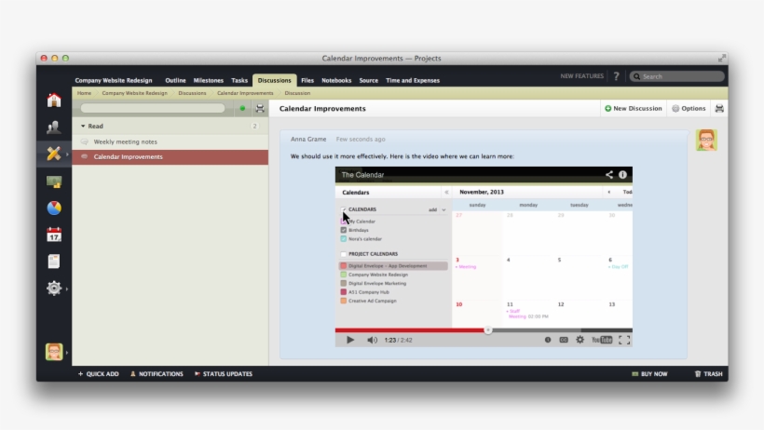Open the TRASH in bottom bar
Viewport: 764px width, 430px height.
[709, 374]
